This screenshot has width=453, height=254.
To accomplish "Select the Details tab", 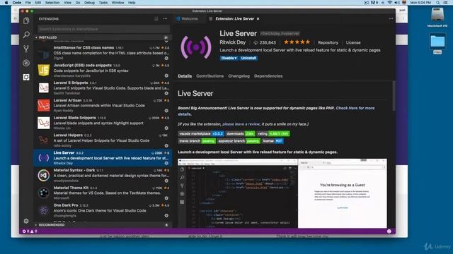I will [185, 76].
